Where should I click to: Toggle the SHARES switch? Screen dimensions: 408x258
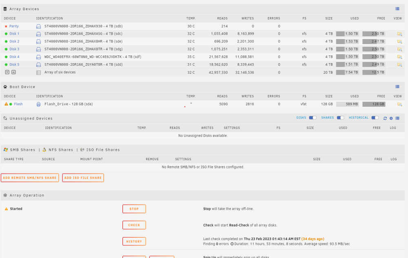coord(340,118)
